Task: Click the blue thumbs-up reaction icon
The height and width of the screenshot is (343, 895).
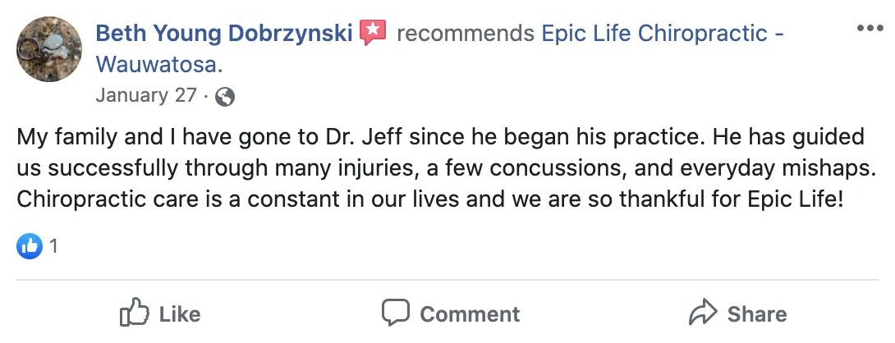Action: [x=30, y=246]
